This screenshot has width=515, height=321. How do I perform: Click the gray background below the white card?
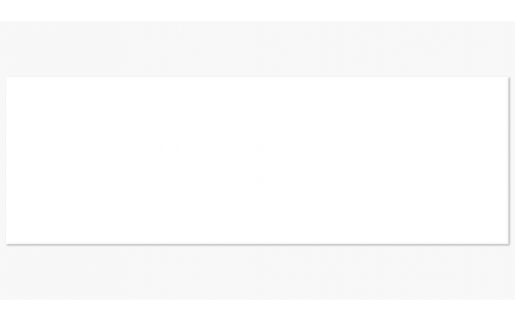[257, 271]
